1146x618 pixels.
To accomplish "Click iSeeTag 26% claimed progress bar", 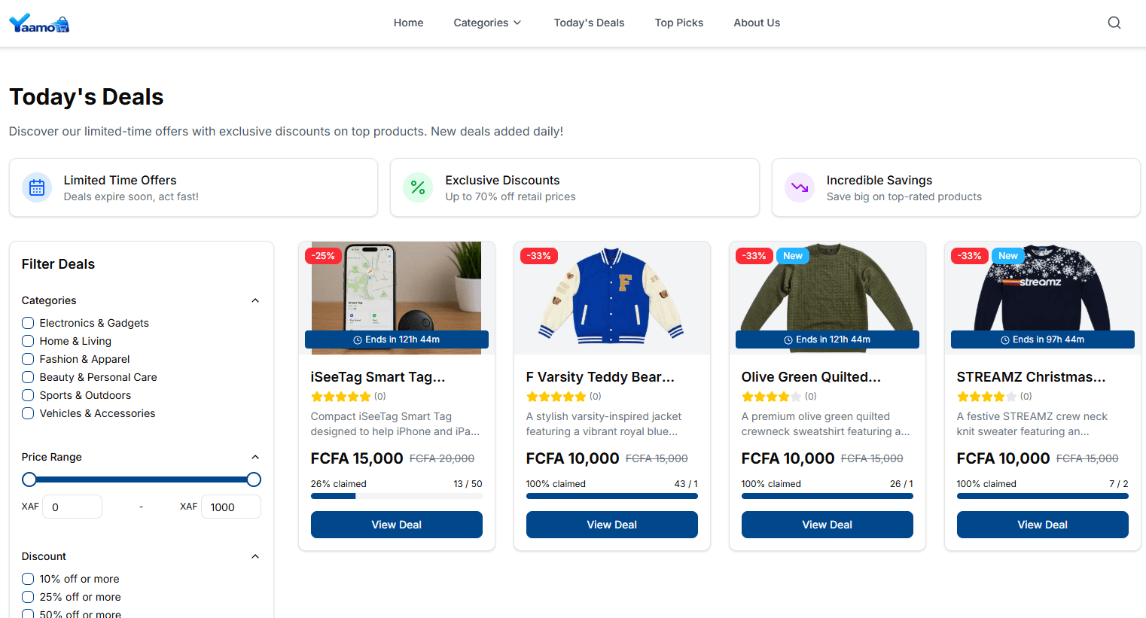I will pos(397,496).
